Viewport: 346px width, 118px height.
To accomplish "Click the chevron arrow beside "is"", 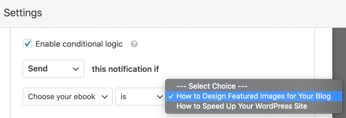I will 159,97.
